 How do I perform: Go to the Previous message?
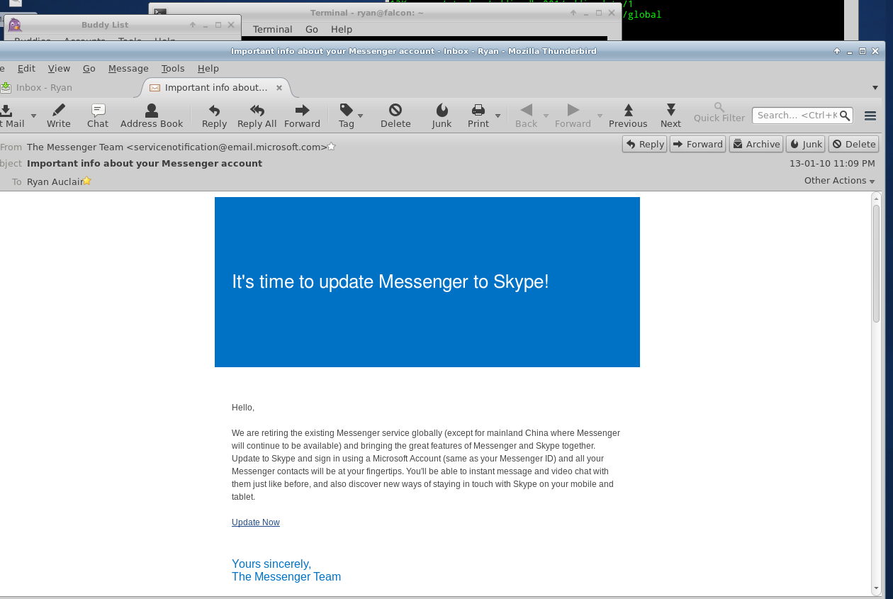628,116
